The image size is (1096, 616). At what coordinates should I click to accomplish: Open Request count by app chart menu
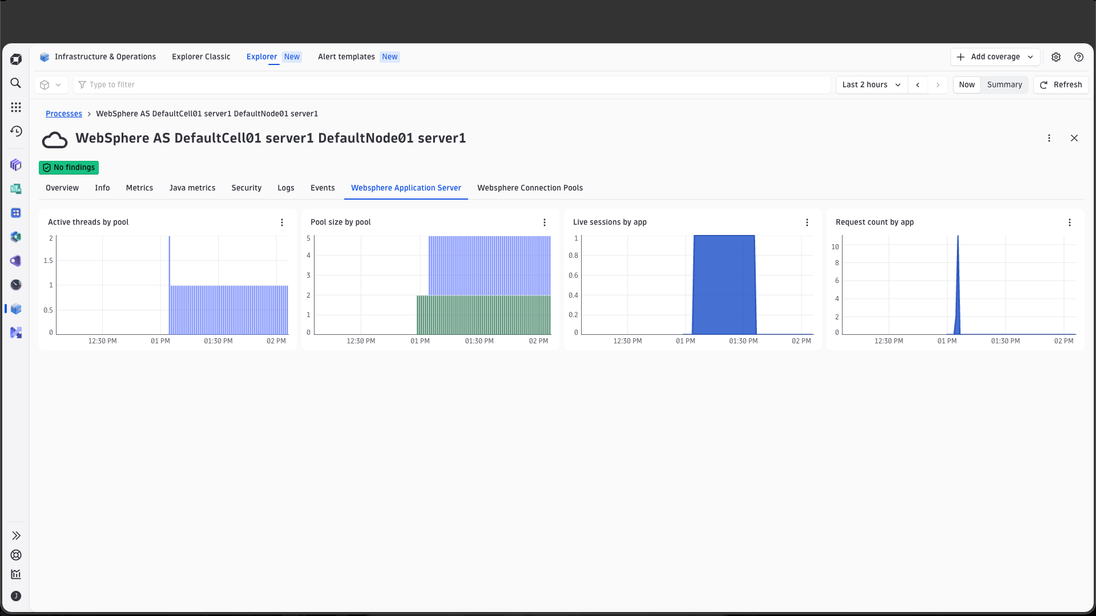click(1070, 222)
